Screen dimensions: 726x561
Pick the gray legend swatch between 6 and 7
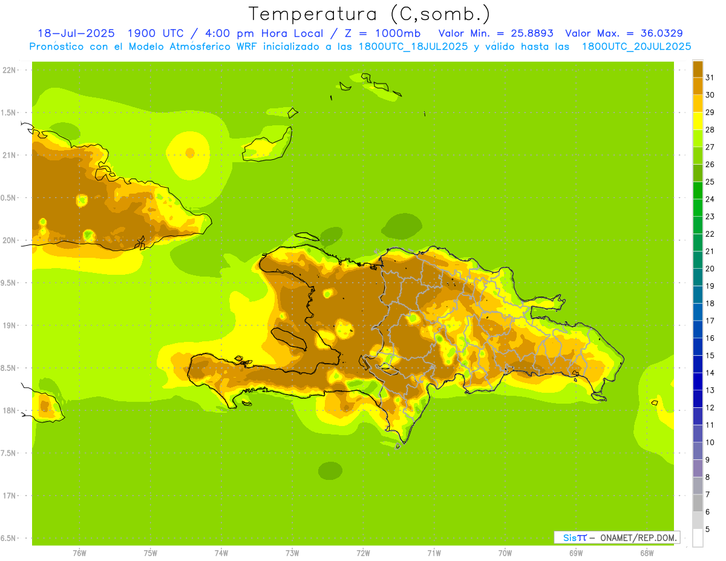tap(698, 503)
